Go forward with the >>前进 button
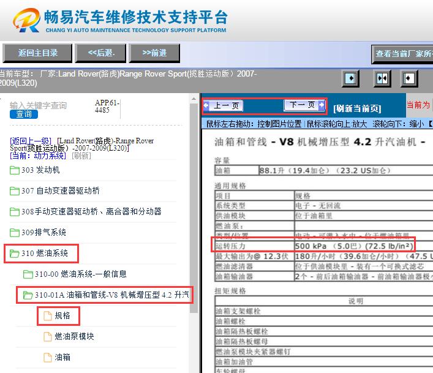433x373 pixels. pos(154,53)
